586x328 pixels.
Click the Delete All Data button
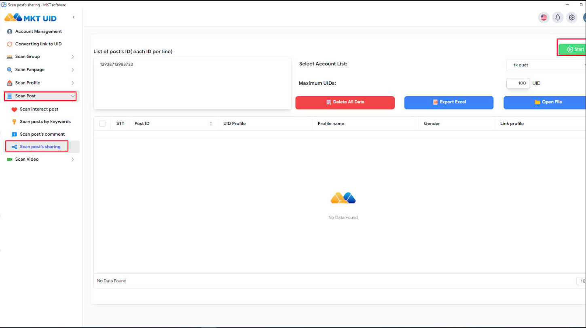345,103
